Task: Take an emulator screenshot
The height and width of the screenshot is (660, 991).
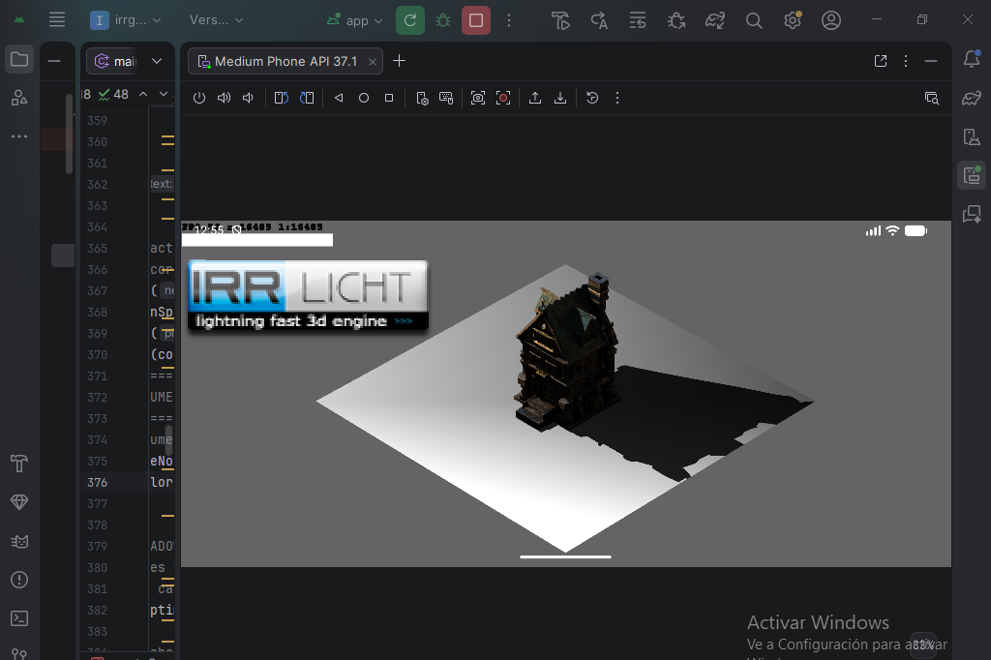Action: point(478,98)
